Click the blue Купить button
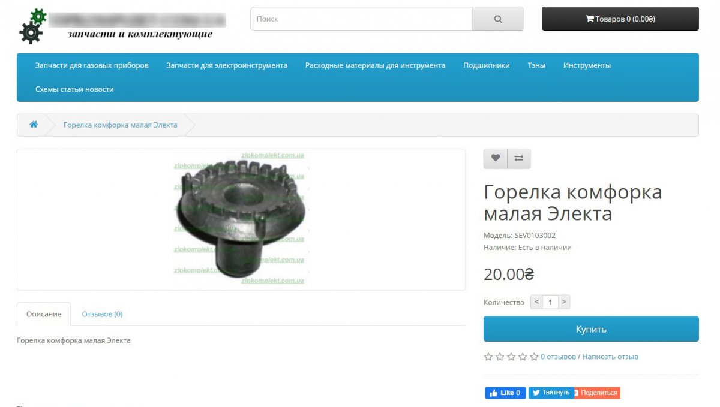This screenshot has height=407, width=720. click(x=591, y=329)
